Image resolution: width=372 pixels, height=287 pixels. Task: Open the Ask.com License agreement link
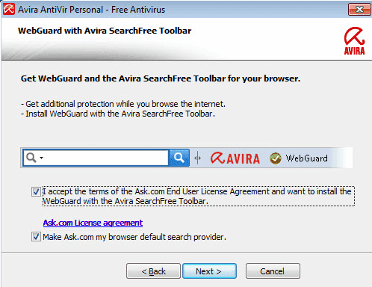93,223
